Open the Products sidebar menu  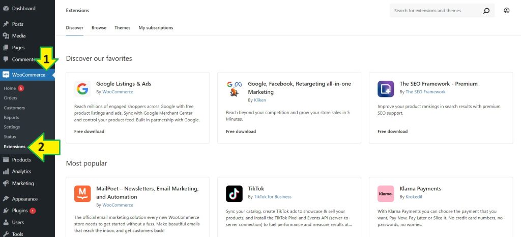tap(21, 160)
